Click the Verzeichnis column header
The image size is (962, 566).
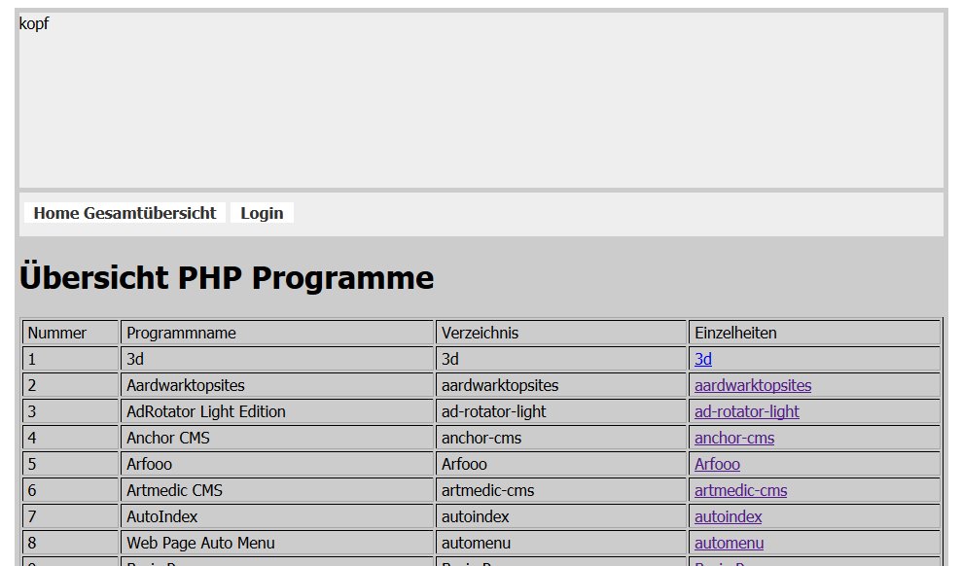point(480,333)
